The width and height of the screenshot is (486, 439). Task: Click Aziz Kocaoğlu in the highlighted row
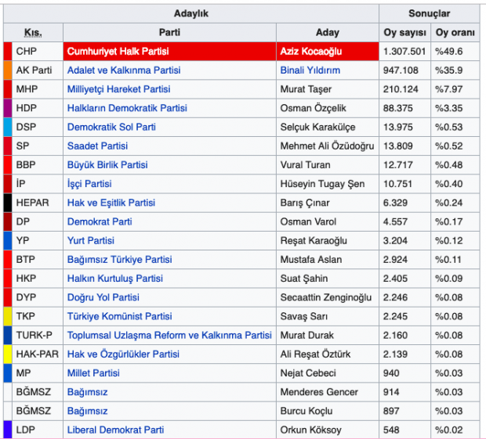[x=311, y=52]
